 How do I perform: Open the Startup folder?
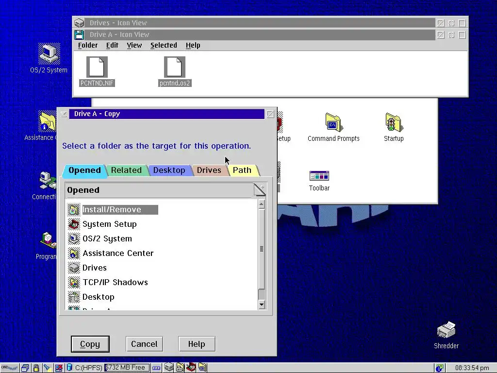click(394, 122)
